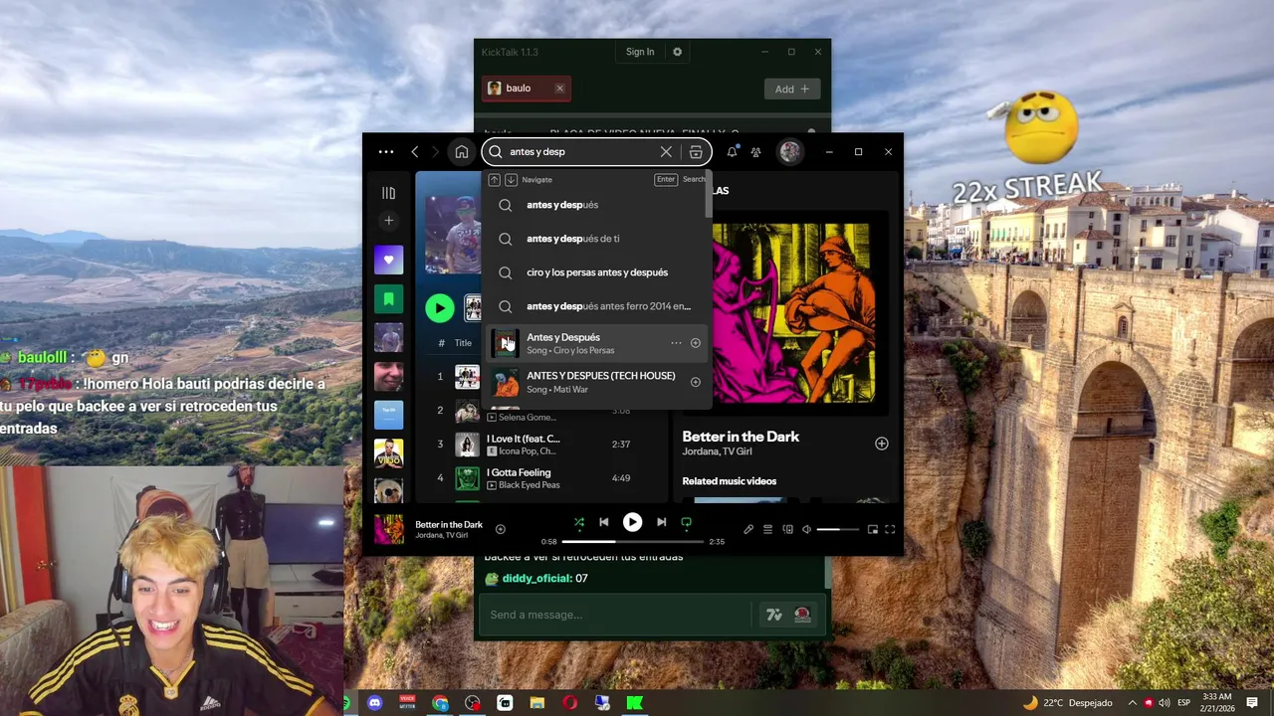
Task: Open Google Chrome from taskbar
Action: [440, 703]
